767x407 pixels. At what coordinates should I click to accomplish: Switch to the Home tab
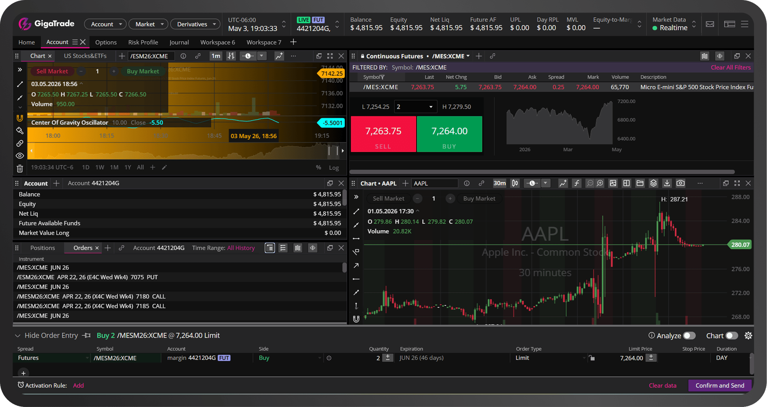pos(26,42)
